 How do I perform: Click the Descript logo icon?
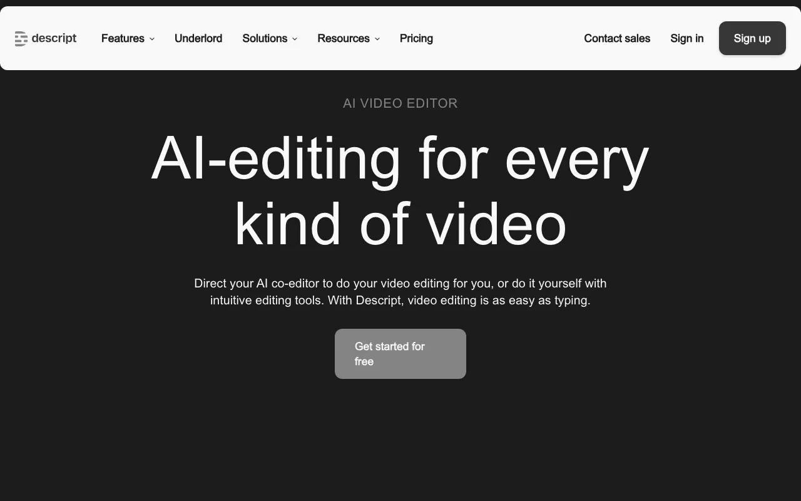(x=21, y=39)
